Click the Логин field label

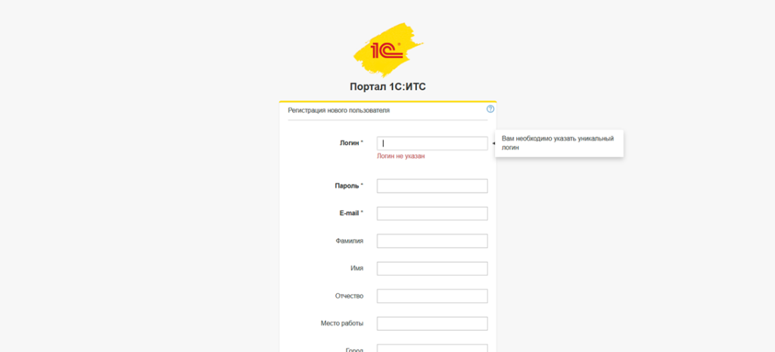(351, 143)
